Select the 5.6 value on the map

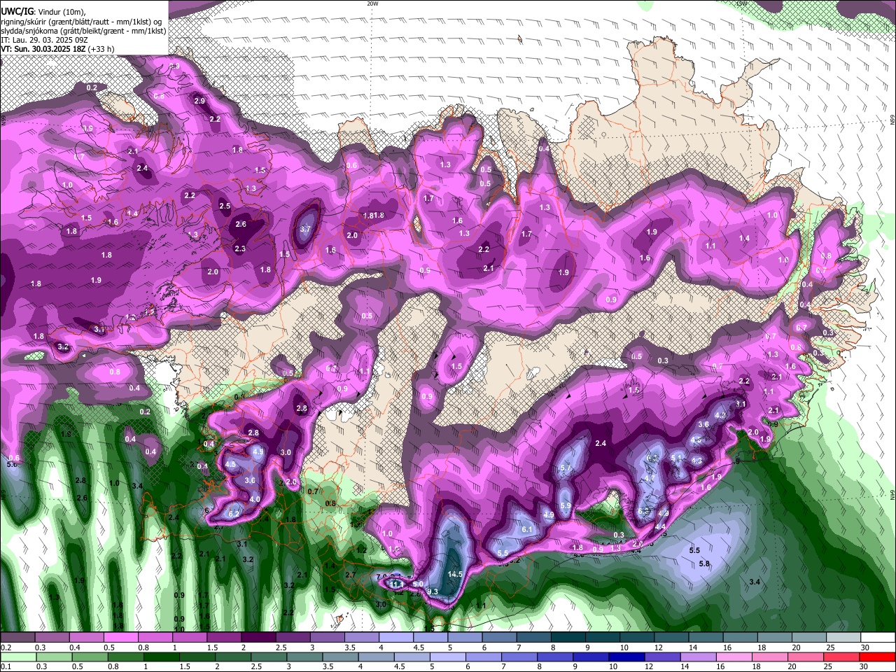12,464
